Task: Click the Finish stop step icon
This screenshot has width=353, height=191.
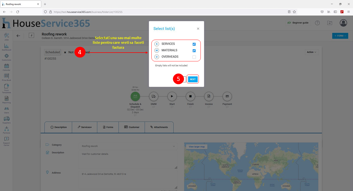Action: pos(190,96)
